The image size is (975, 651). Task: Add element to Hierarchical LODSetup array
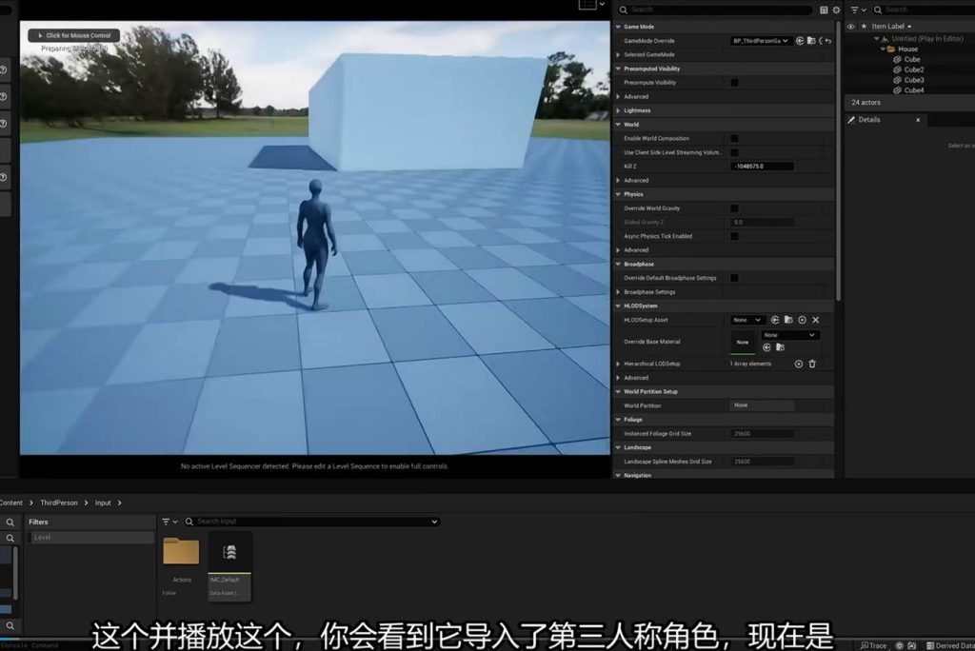798,364
